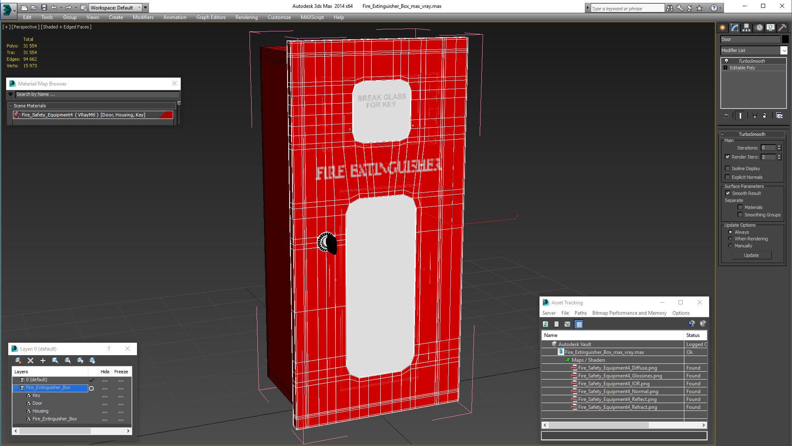792x446 pixels.
Task: Switch to the Motion command panel
Action: pyautogui.click(x=759, y=28)
